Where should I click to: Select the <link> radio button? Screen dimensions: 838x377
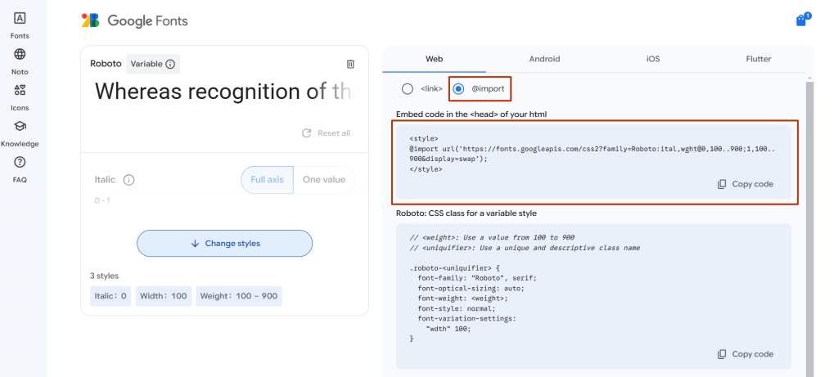point(408,88)
